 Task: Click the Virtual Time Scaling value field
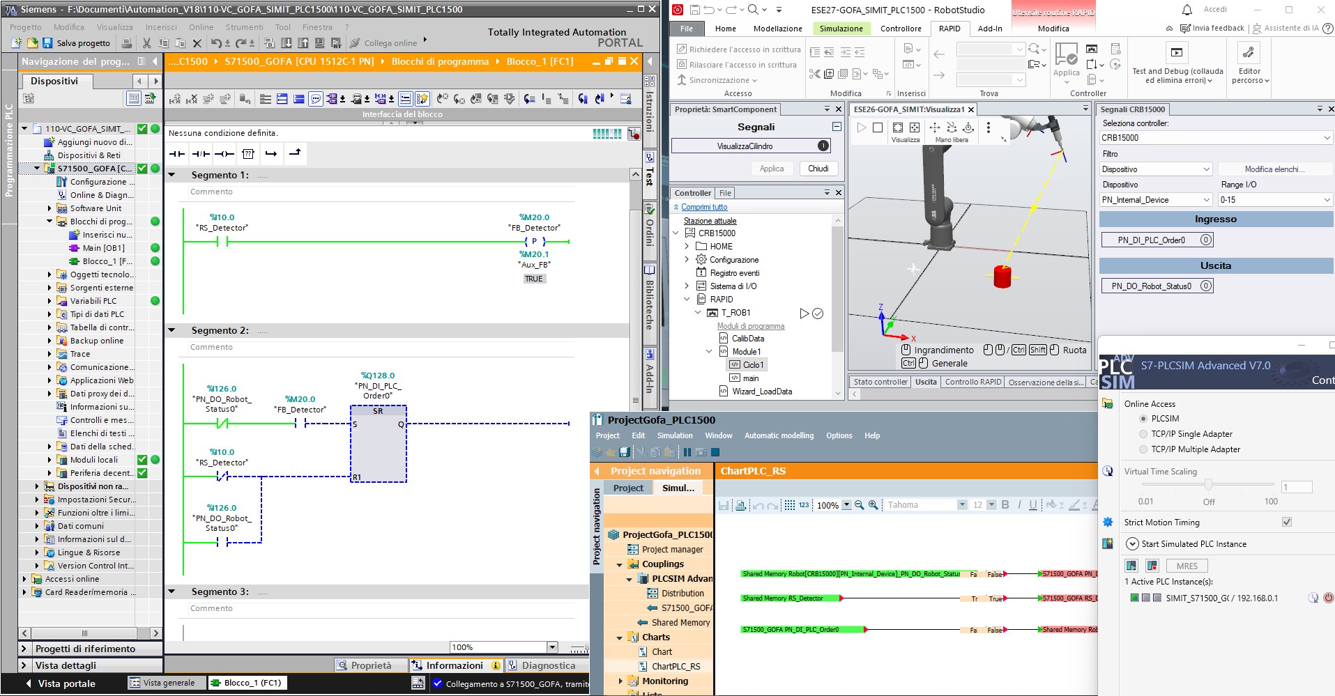1297,487
